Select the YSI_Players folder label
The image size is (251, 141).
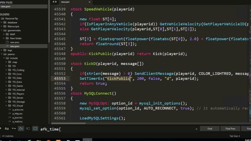[18, 94]
